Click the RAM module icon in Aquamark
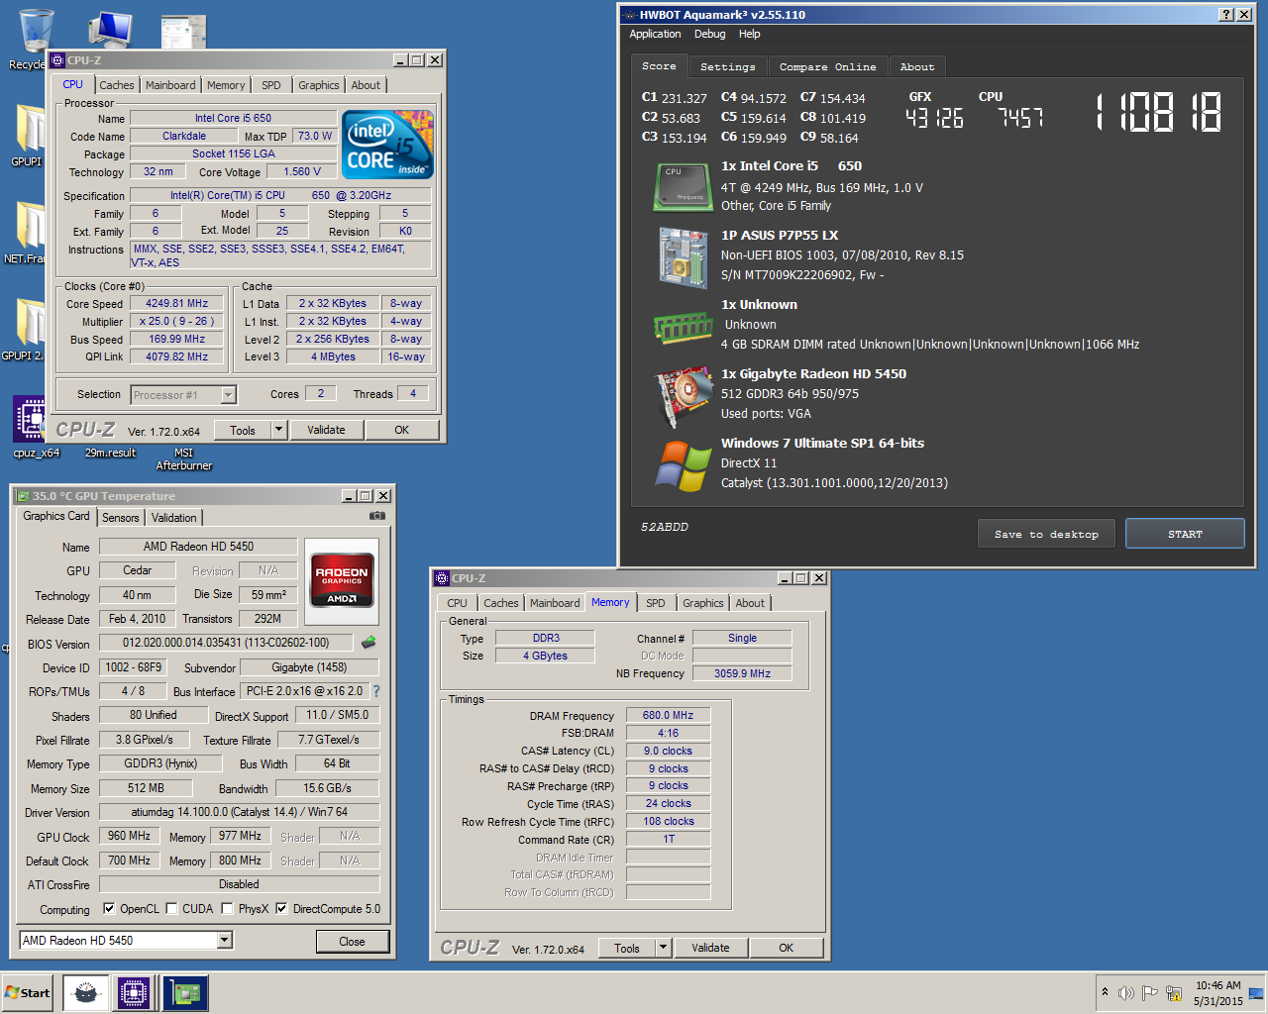Viewport: 1268px width, 1014px height. click(x=683, y=327)
